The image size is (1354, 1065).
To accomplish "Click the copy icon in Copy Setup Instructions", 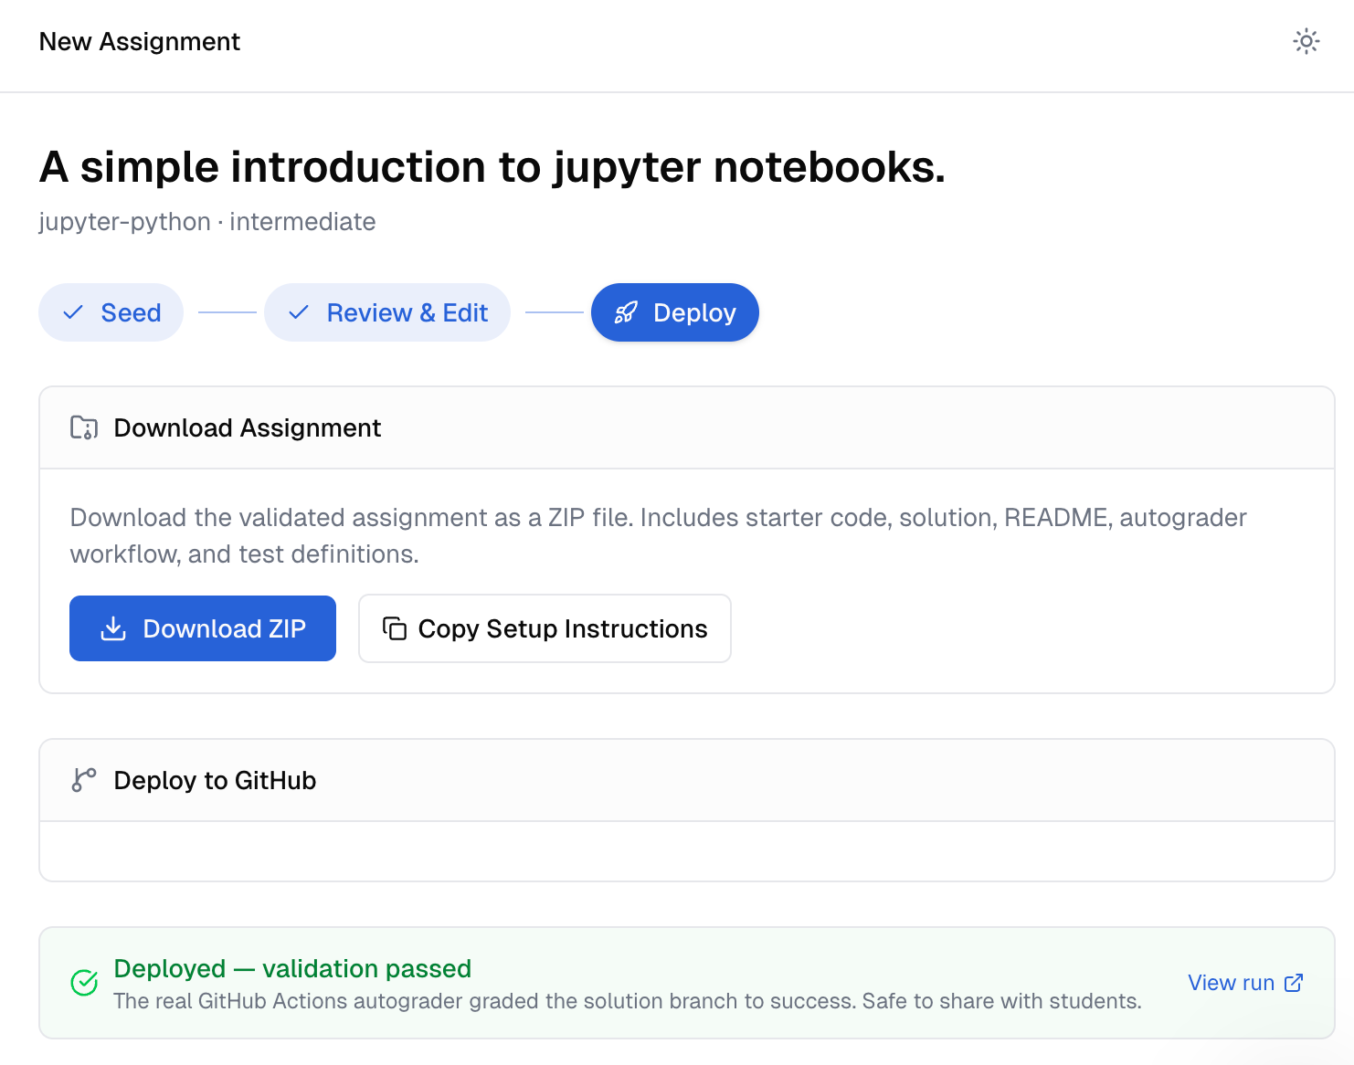I will coord(395,628).
